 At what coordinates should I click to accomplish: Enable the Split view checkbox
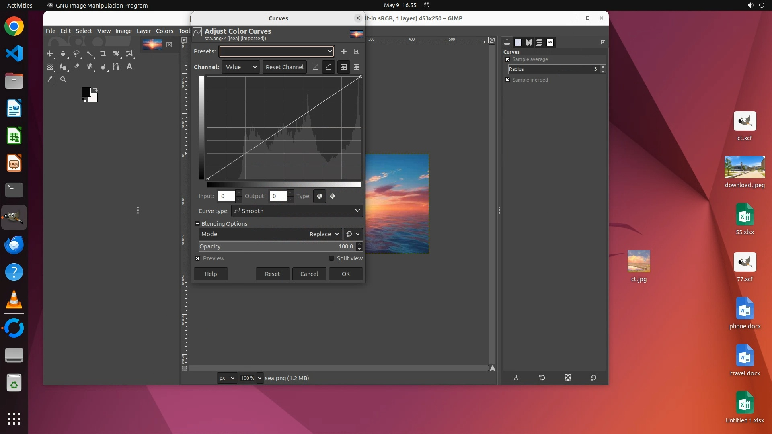click(x=331, y=258)
